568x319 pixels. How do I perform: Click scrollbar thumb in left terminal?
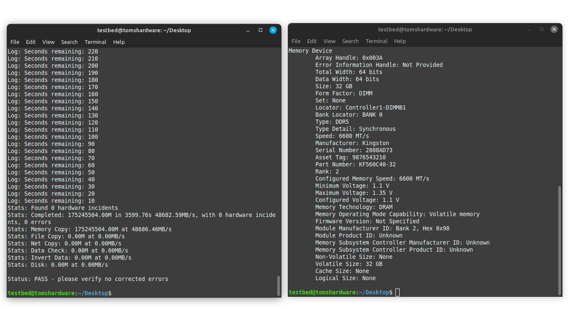tap(279, 286)
